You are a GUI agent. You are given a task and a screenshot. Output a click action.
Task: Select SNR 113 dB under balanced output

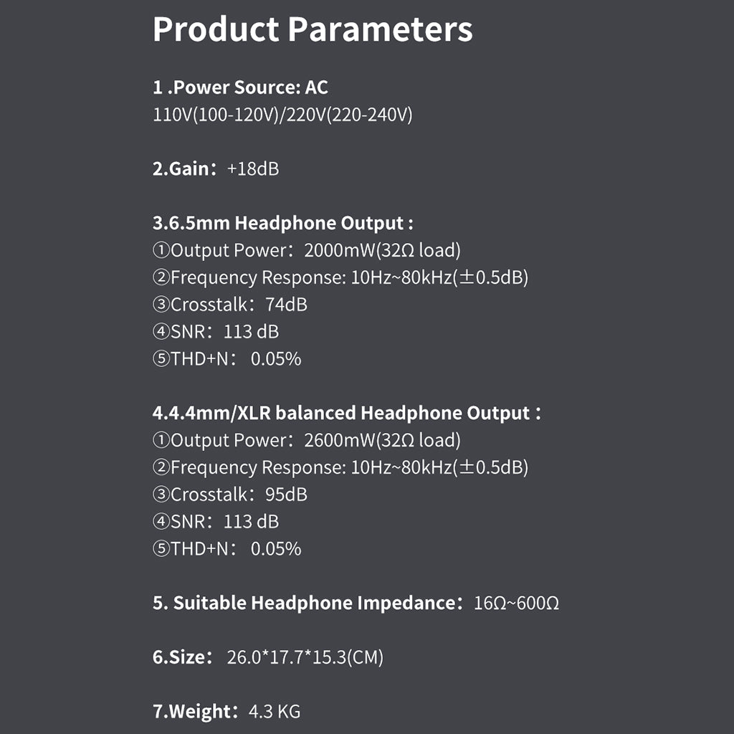click(x=215, y=522)
